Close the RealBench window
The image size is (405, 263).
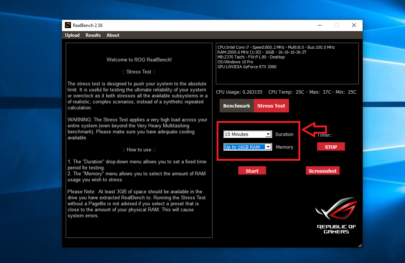[354, 25]
